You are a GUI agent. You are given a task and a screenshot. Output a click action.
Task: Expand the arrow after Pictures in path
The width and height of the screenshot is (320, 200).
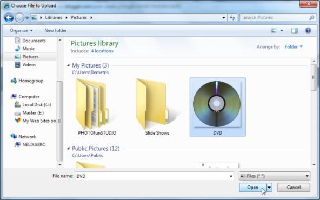point(91,18)
